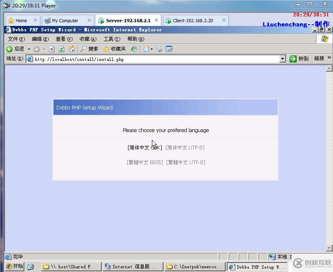Viewport: 333px width, 272px height.
Task: Click the address URL field
Action: 157,59
